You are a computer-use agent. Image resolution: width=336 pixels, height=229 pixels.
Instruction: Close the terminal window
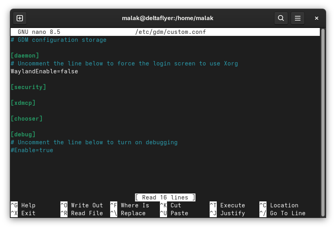pyautogui.click(x=316, y=18)
